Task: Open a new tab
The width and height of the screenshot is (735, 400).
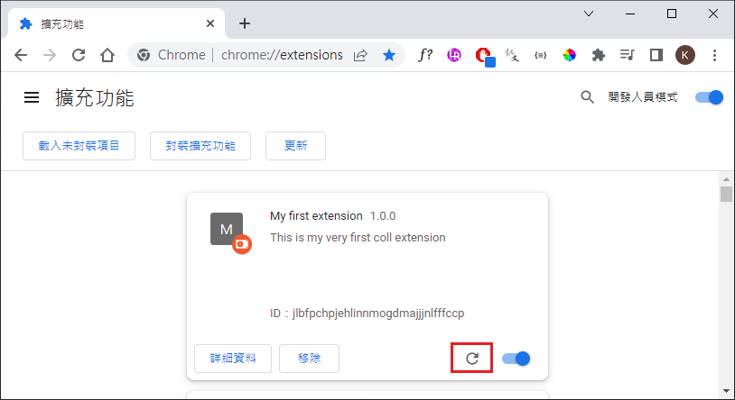Action: 244,23
